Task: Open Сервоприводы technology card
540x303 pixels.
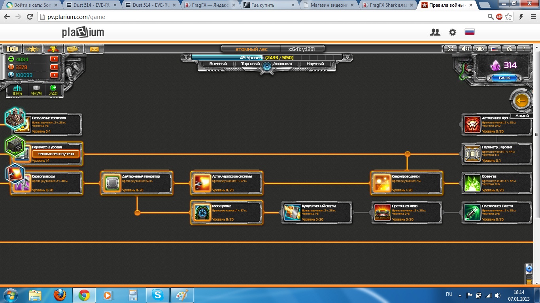Action: tap(47, 183)
